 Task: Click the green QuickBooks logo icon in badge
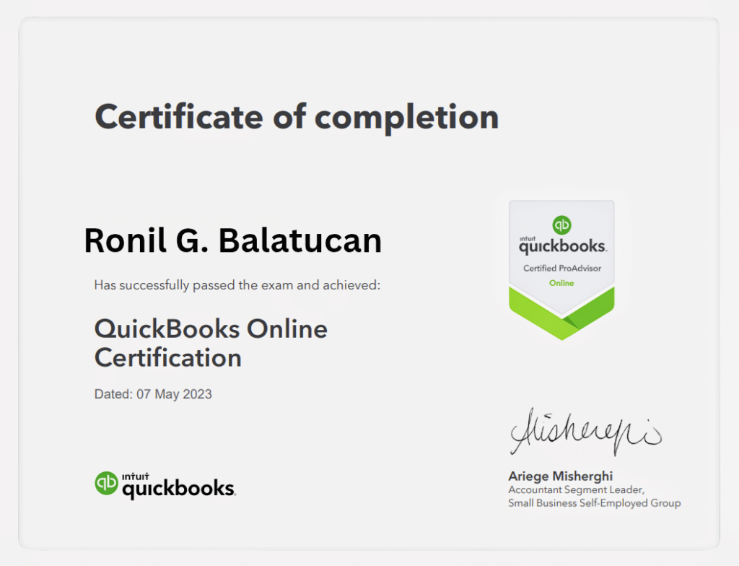(561, 225)
